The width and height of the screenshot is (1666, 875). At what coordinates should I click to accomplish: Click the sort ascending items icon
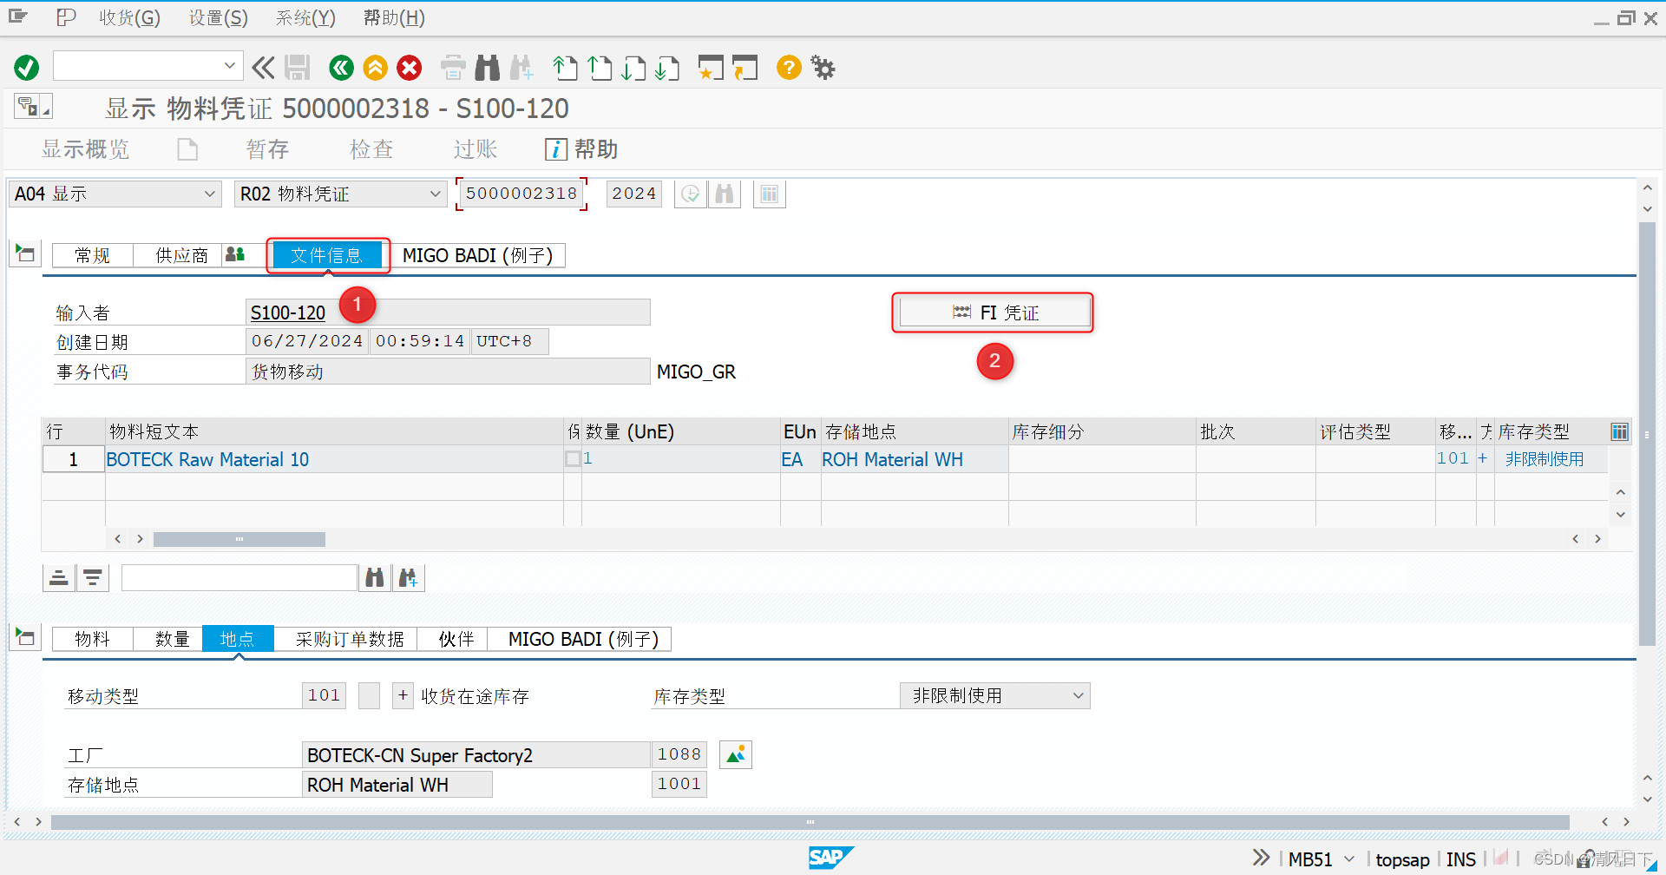[59, 577]
